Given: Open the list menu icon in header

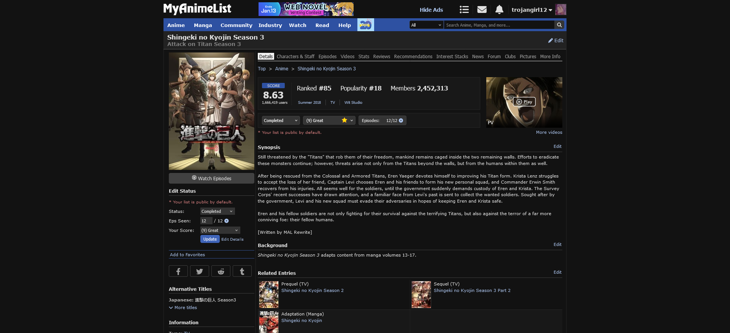Looking at the screenshot, I should [x=464, y=10].
